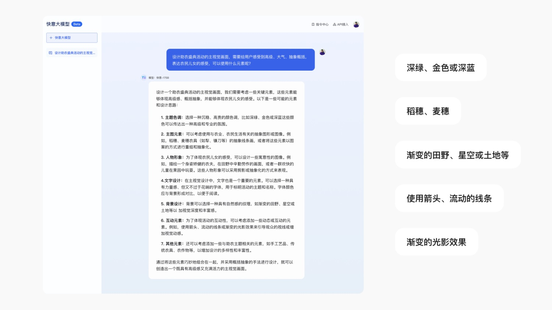Start new chat with 快意大模型 button

pyautogui.click(x=72, y=38)
